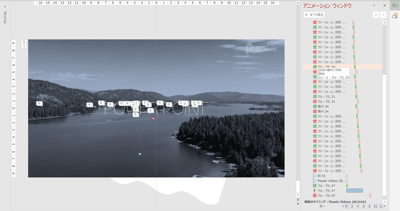
Task: Close the Animation Window pane
Action: tap(384, 6)
